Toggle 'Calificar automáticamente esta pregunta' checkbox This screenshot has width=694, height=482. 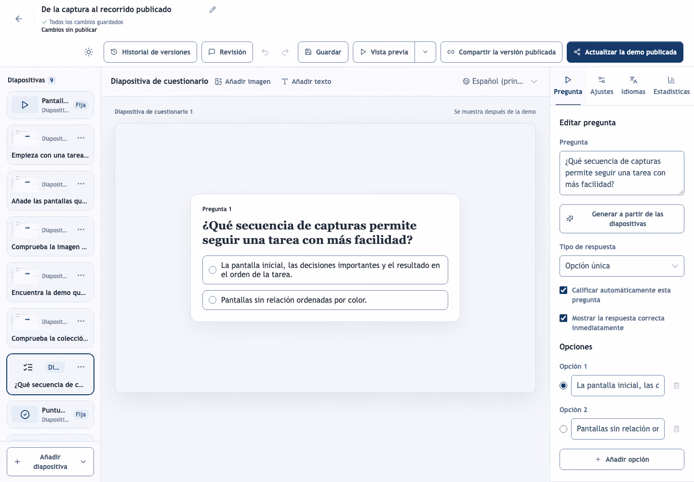563,290
